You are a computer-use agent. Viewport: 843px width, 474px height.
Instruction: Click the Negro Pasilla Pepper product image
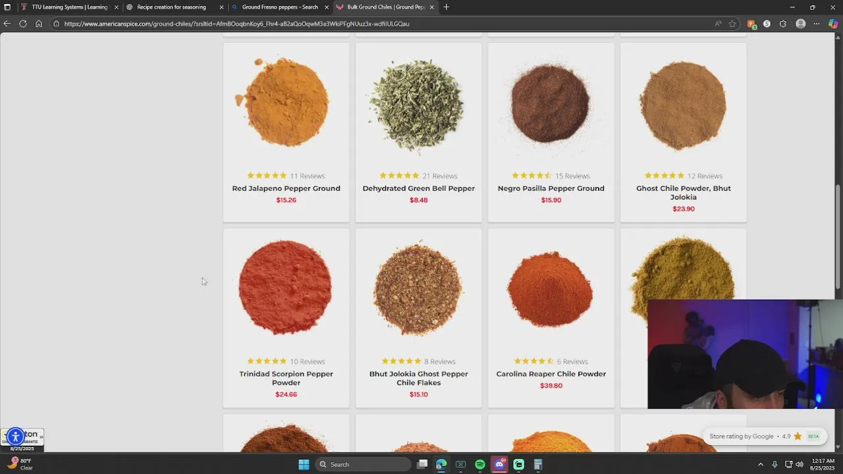(550, 104)
